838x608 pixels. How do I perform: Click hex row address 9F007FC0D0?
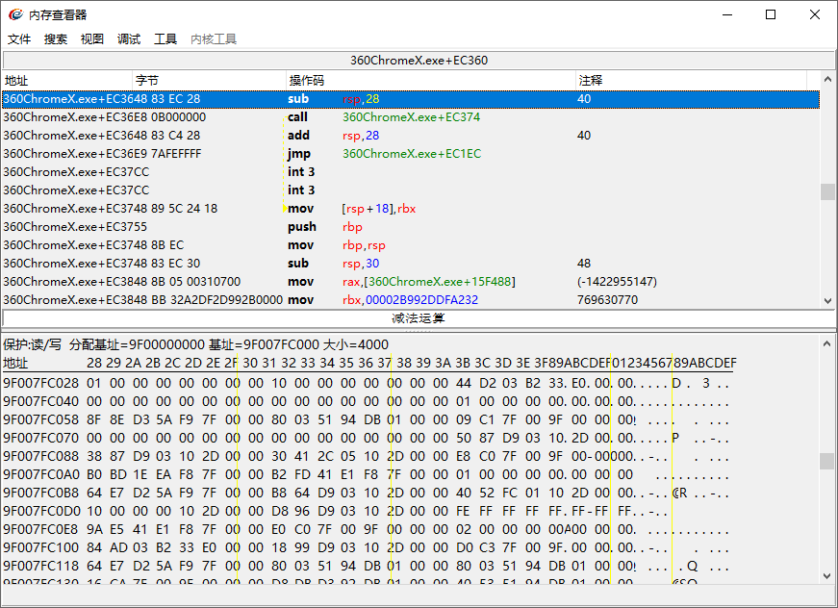(41, 511)
